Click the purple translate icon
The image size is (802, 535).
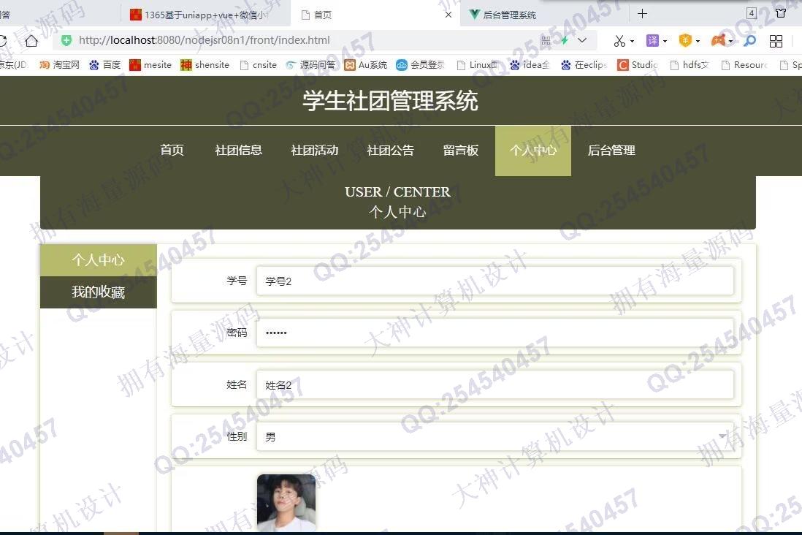(x=653, y=40)
